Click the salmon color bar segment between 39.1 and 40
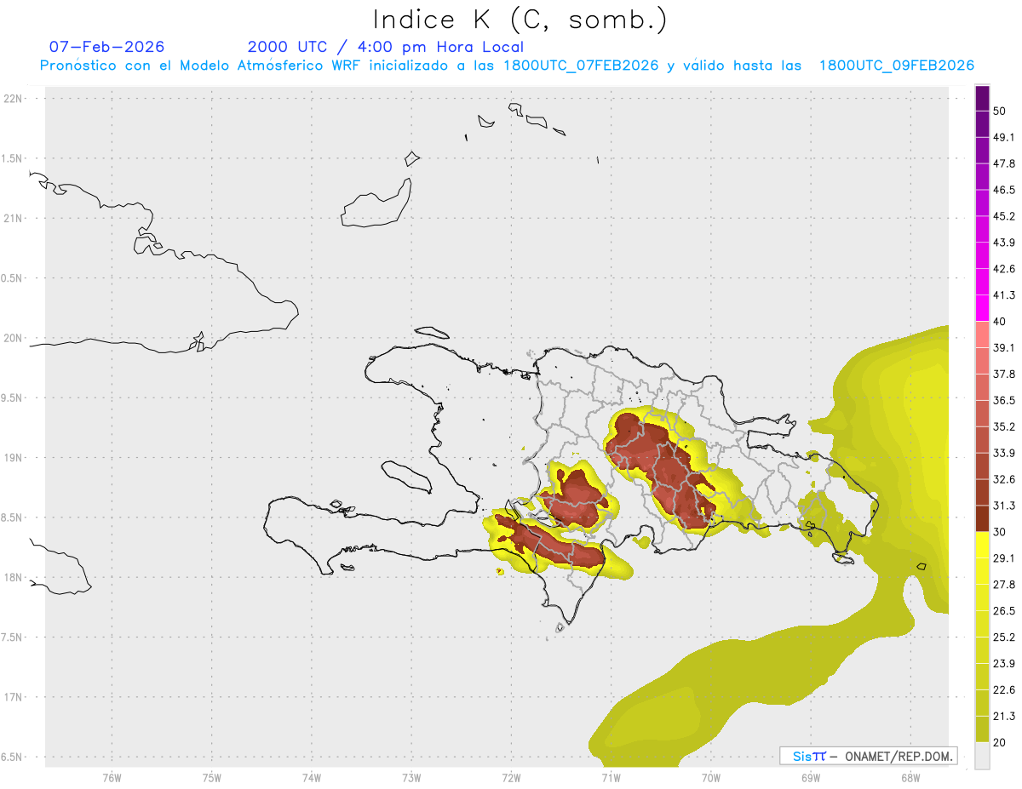The width and height of the screenshot is (1022, 789). point(983,334)
